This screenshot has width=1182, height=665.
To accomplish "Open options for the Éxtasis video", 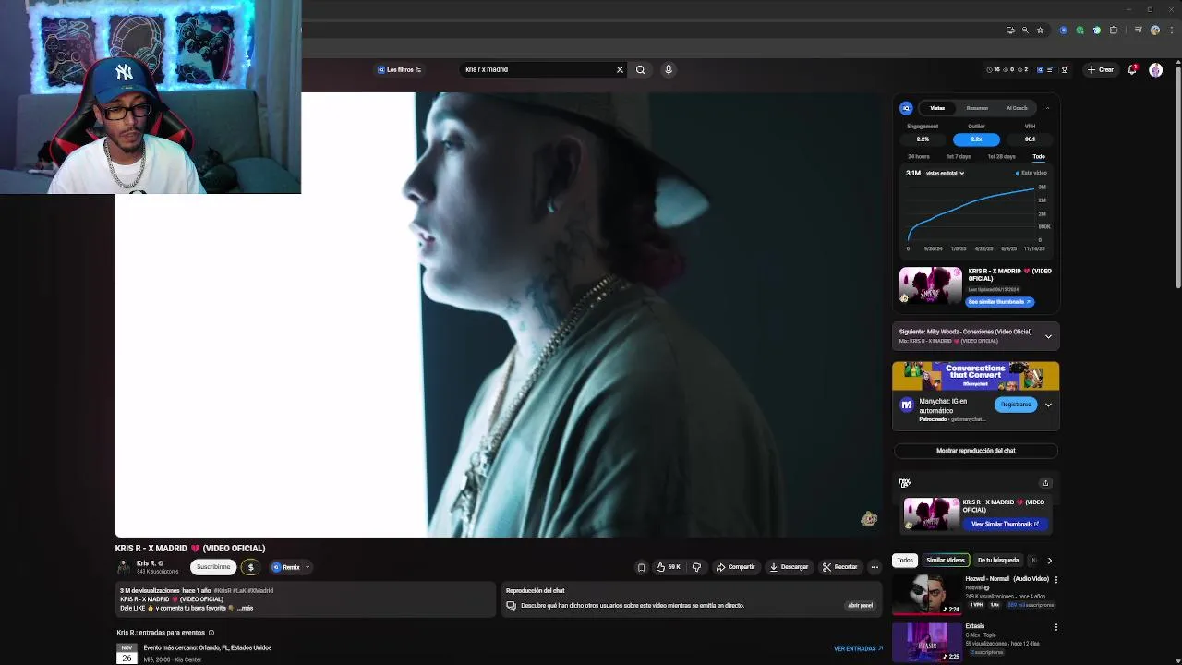I will point(1055,627).
